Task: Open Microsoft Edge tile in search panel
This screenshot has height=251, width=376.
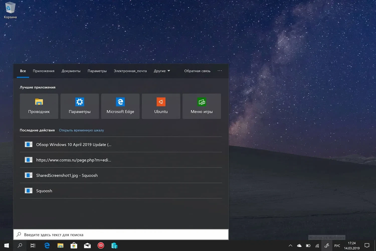Action: tap(120, 106)
